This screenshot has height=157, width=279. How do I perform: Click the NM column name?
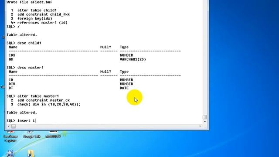(11, 59)
